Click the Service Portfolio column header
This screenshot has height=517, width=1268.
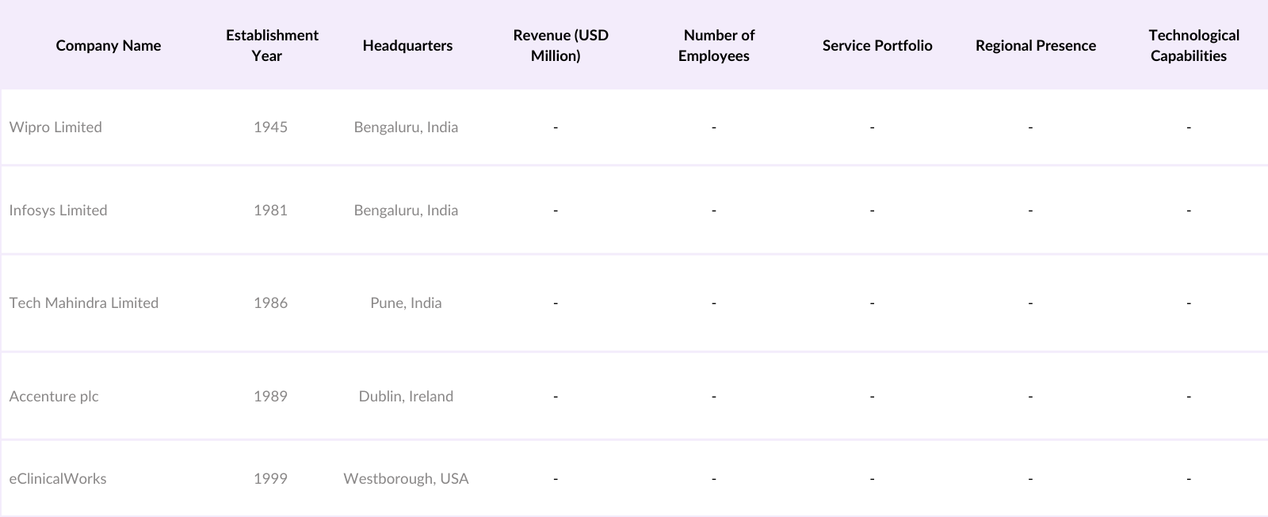click(x=877, y=45)
